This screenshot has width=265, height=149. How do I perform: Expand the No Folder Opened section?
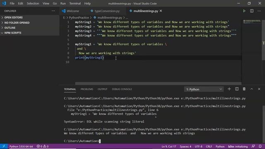[x=29, y=23]
